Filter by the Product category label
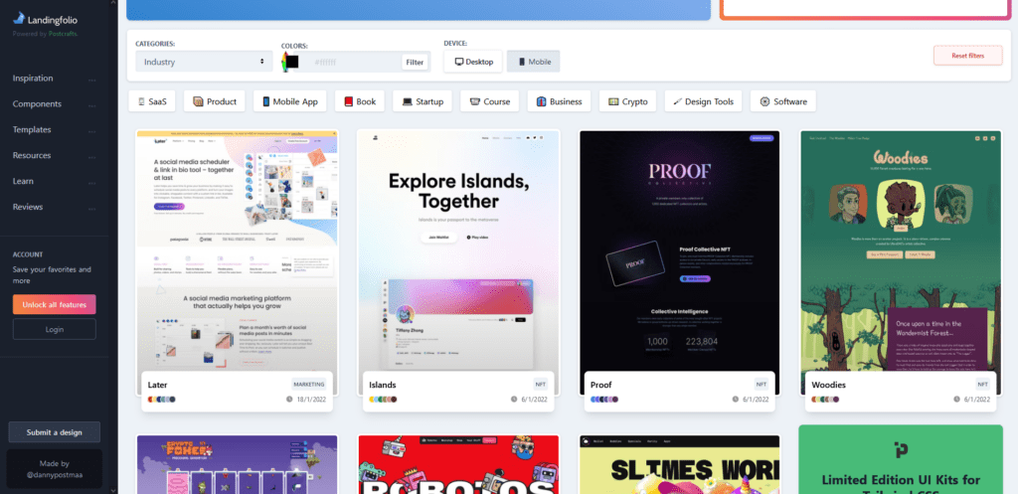 [x=222, y=102]
